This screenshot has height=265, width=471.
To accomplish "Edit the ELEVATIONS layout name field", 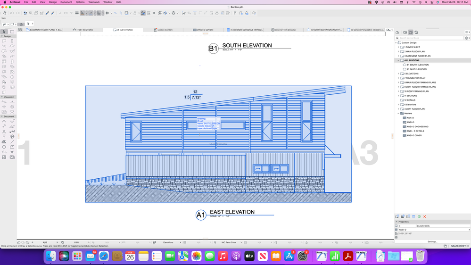I will point(443,226).
